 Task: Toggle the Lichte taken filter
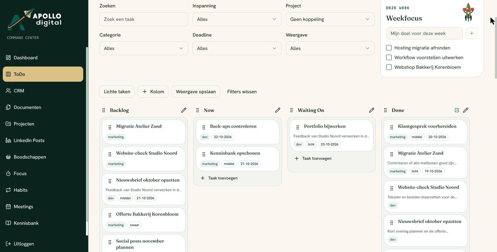[x=117, y=92]
